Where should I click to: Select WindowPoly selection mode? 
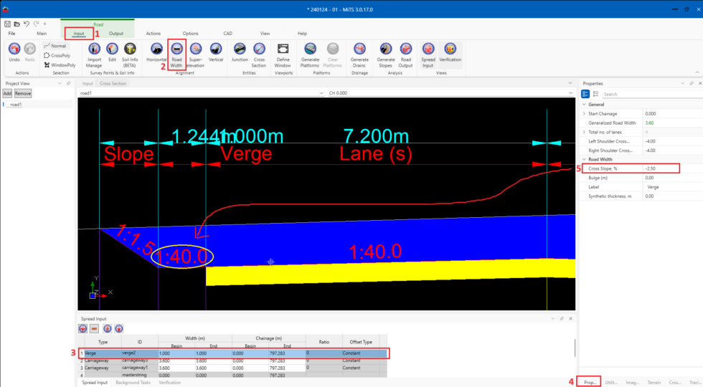point(60,65)
